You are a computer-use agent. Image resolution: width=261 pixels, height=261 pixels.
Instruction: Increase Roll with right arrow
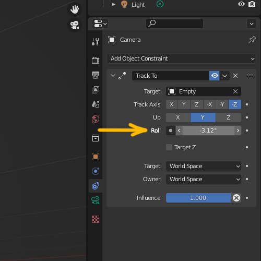click(x=238, y=130)
